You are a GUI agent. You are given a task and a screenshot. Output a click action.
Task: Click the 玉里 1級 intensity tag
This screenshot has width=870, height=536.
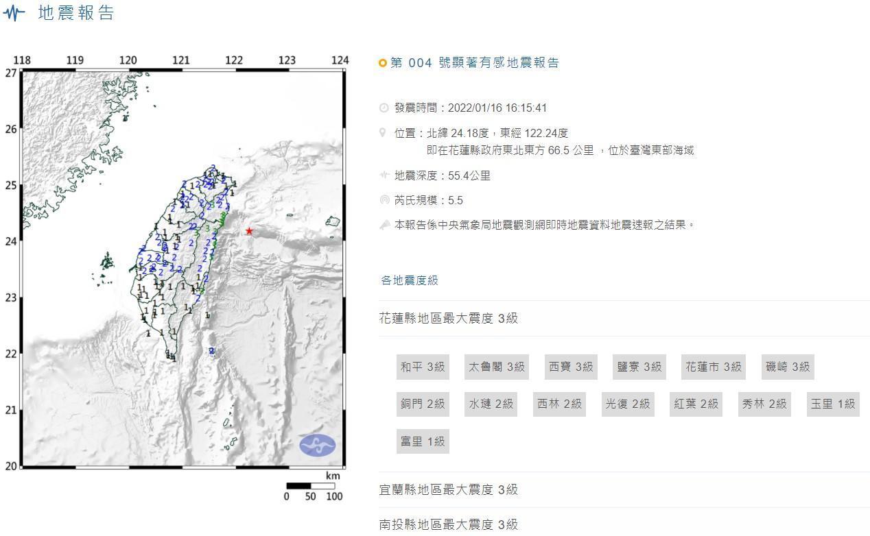click(833, 404)
